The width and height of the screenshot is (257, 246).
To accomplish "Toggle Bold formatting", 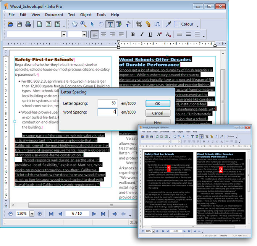I will (x=133, y=34).
